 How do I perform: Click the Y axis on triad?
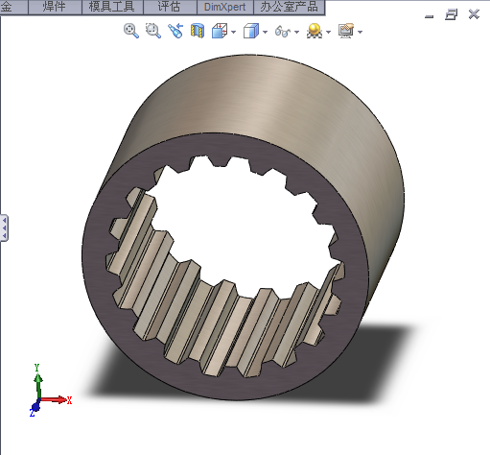click(x=38, y=382)
